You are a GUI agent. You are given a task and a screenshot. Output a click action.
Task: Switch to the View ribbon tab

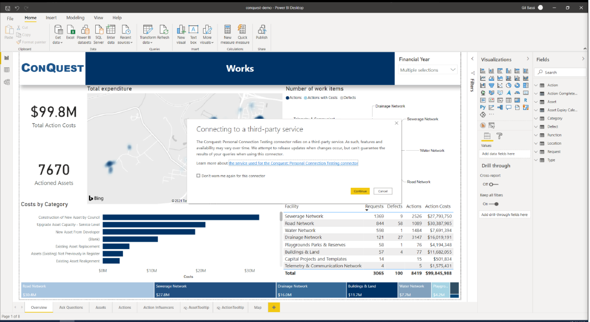tap(99, 18)
